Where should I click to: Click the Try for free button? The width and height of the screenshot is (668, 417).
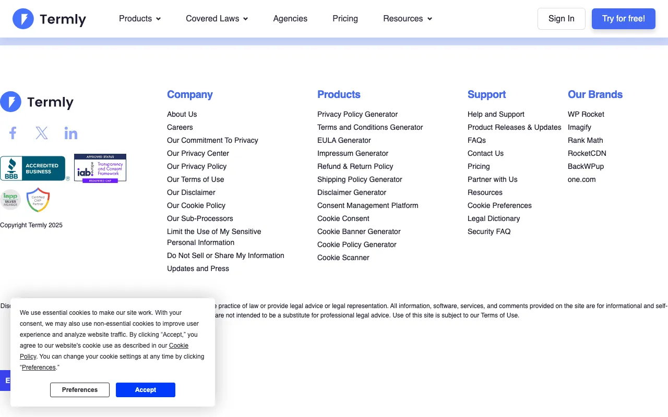[623, 18]
